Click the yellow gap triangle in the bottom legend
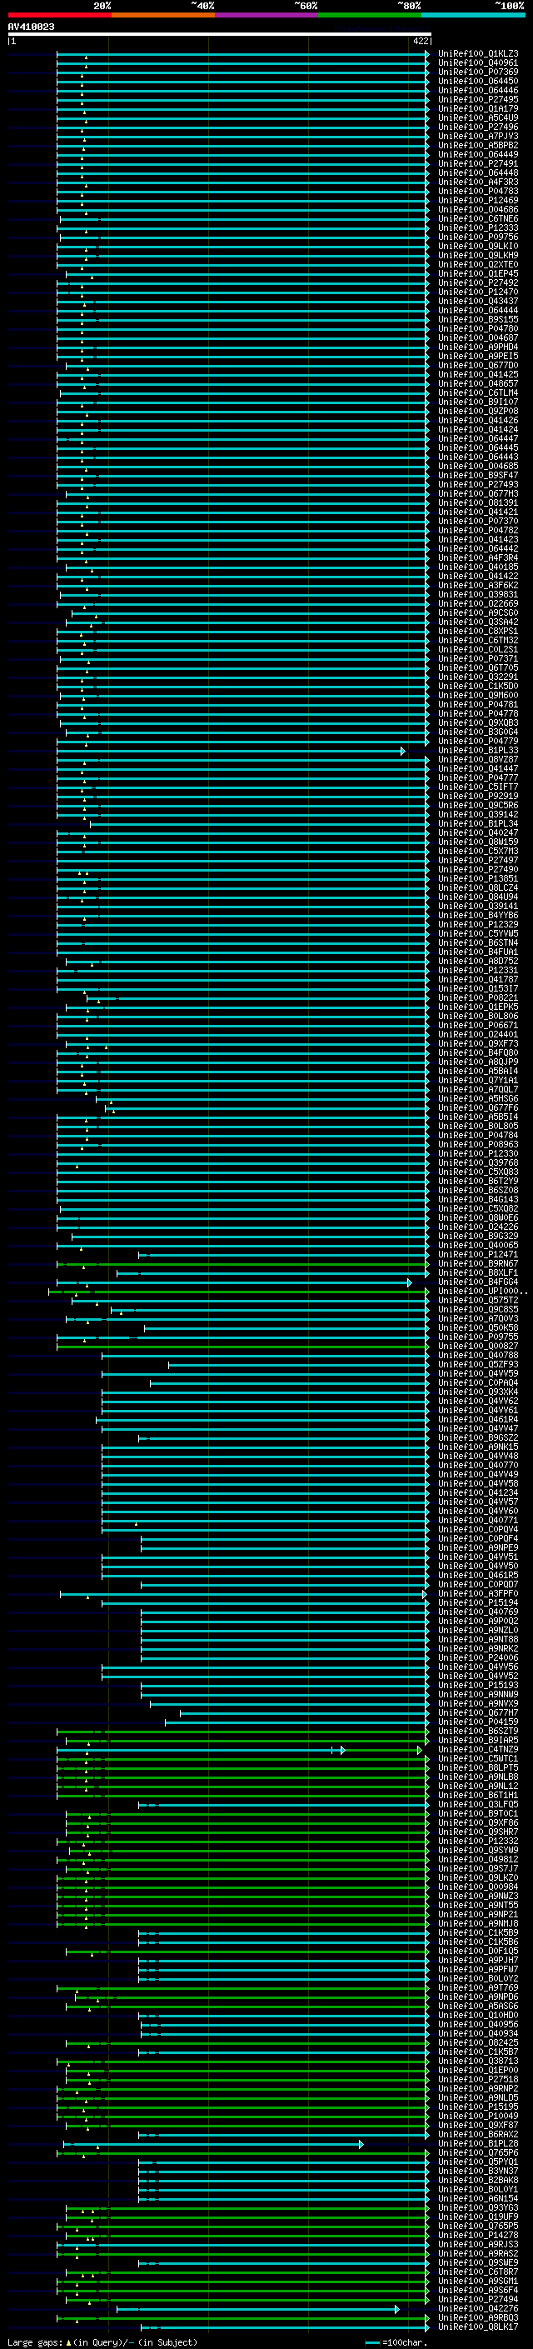Image resolution: width=533 pixels, height=2349 pixels. coord(68,2342)
